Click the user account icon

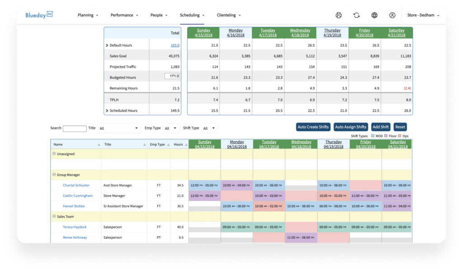(x=392, y=15)
